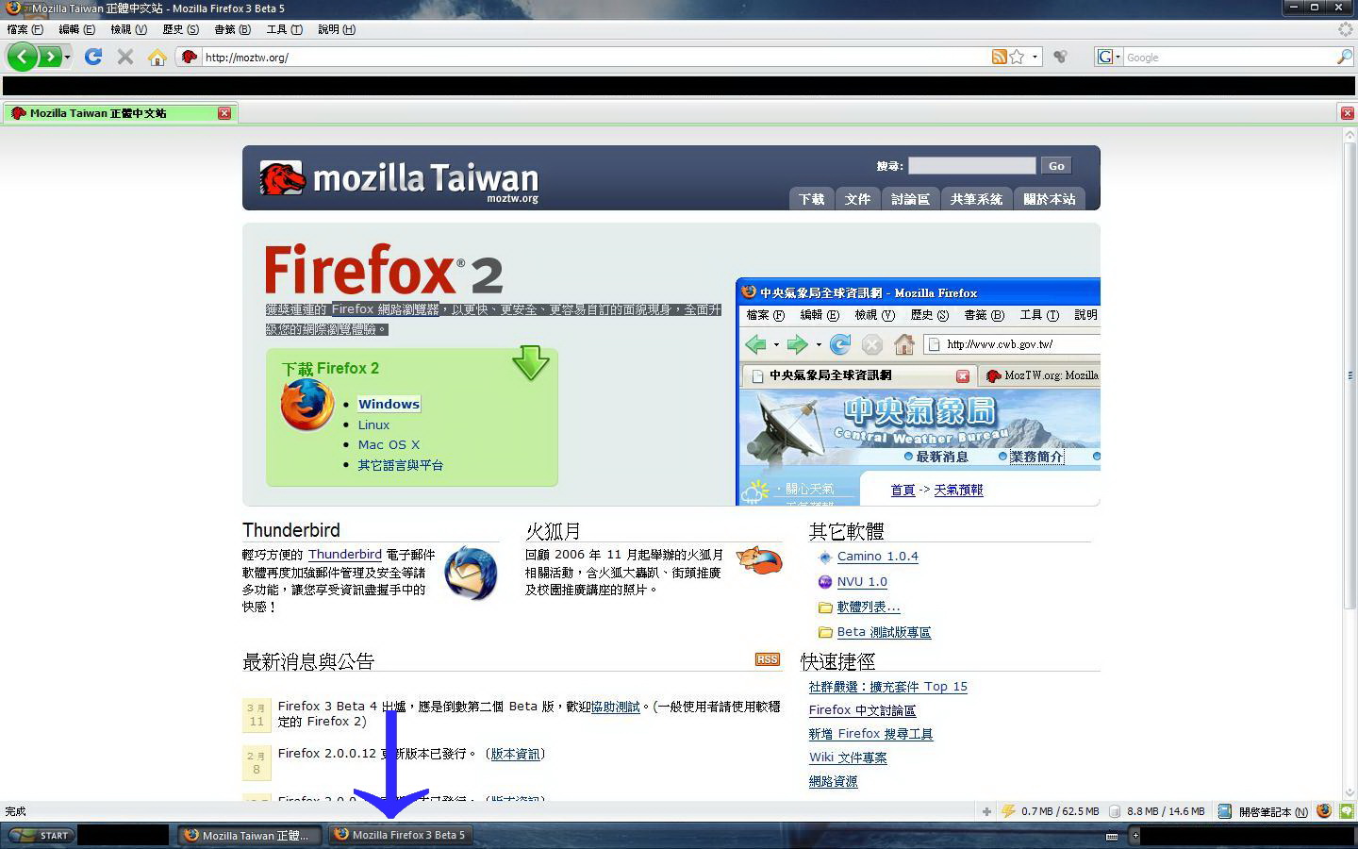The image size is (1358, 849).
Task: Go forward with the green Forward arrow
Action: click(49, 57)
